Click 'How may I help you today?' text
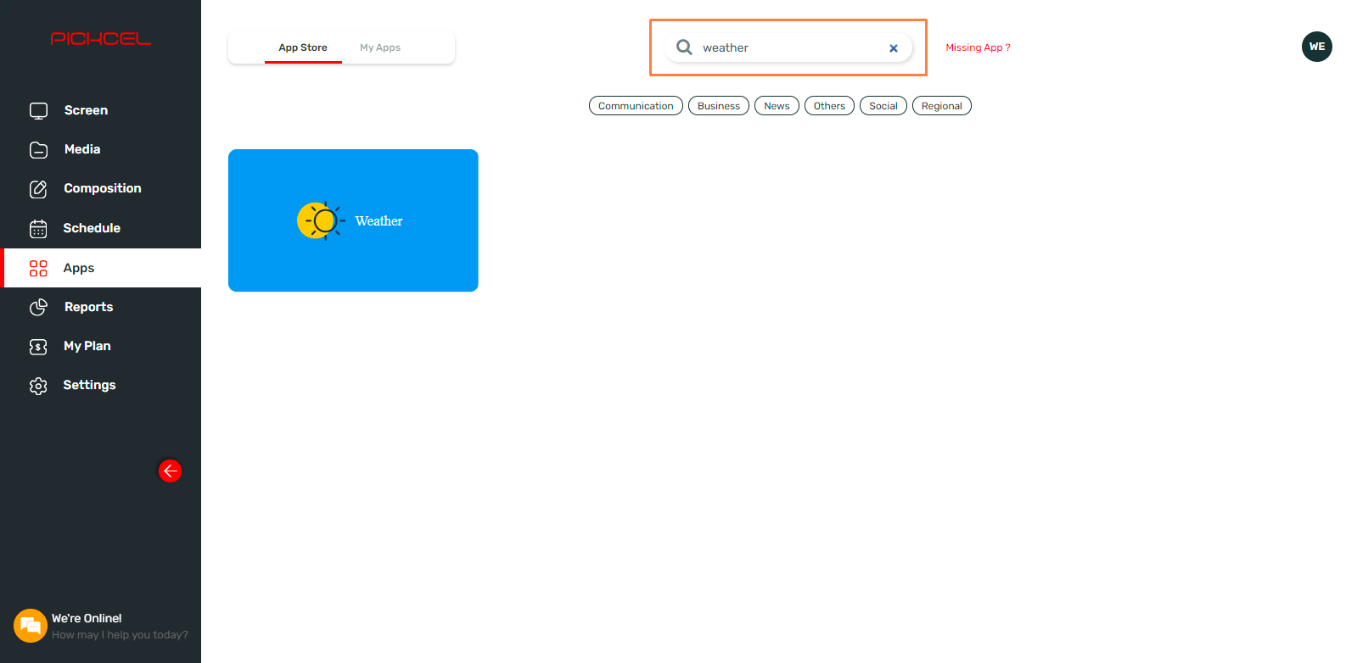This screenshot has width=1357, height=663. (120, 635)
